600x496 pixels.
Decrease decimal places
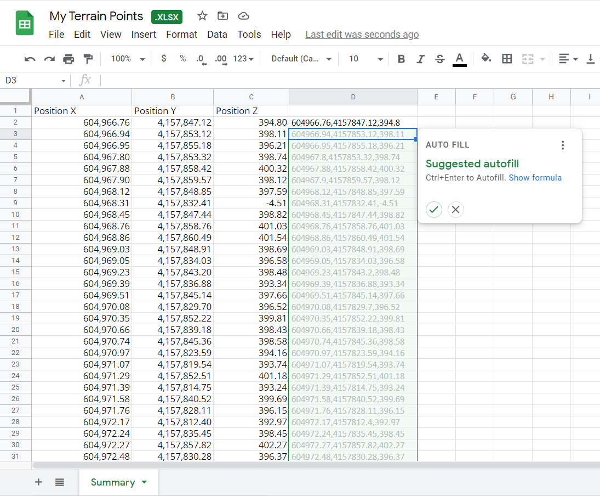coord(201,59)
